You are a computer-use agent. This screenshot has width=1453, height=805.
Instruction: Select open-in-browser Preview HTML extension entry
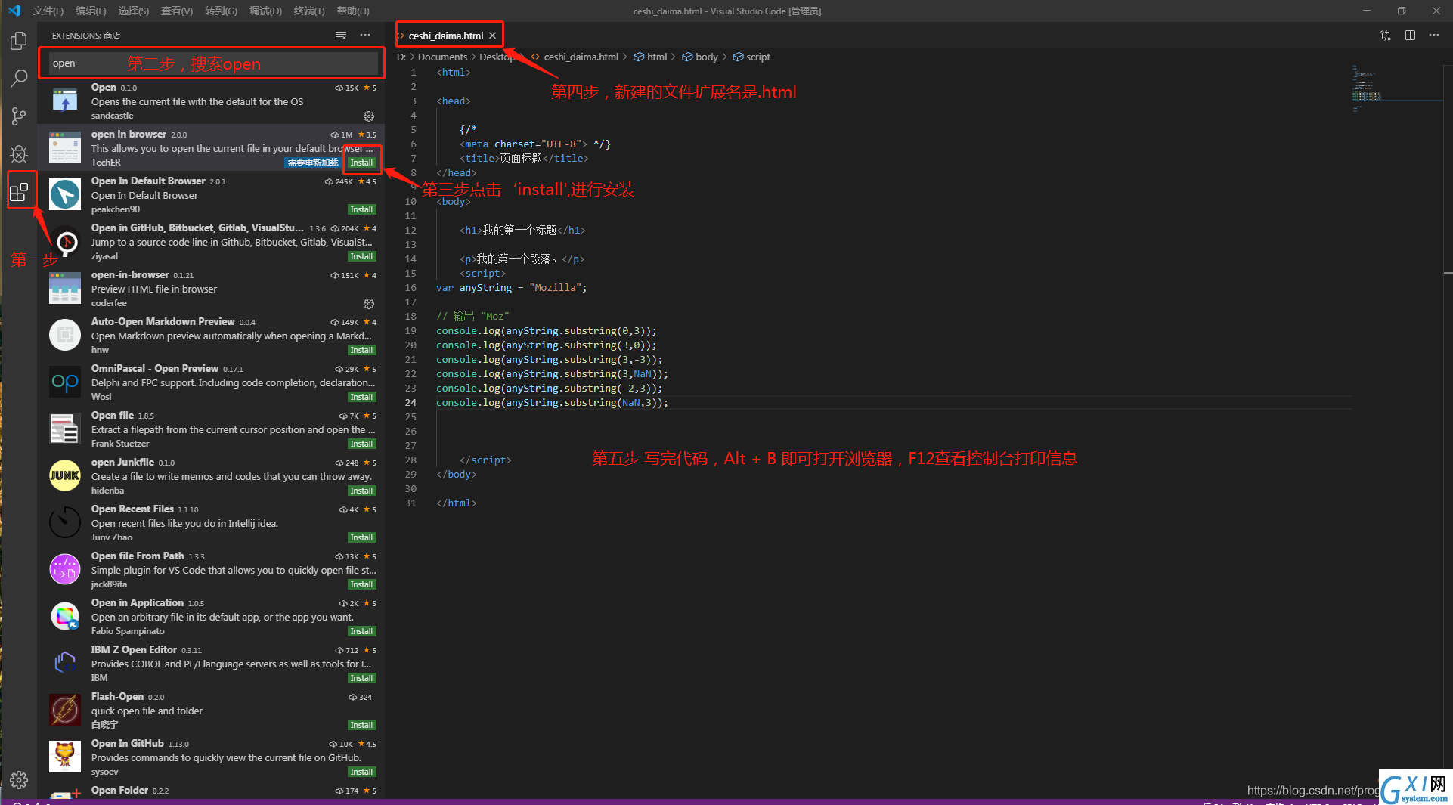[211, 289]
